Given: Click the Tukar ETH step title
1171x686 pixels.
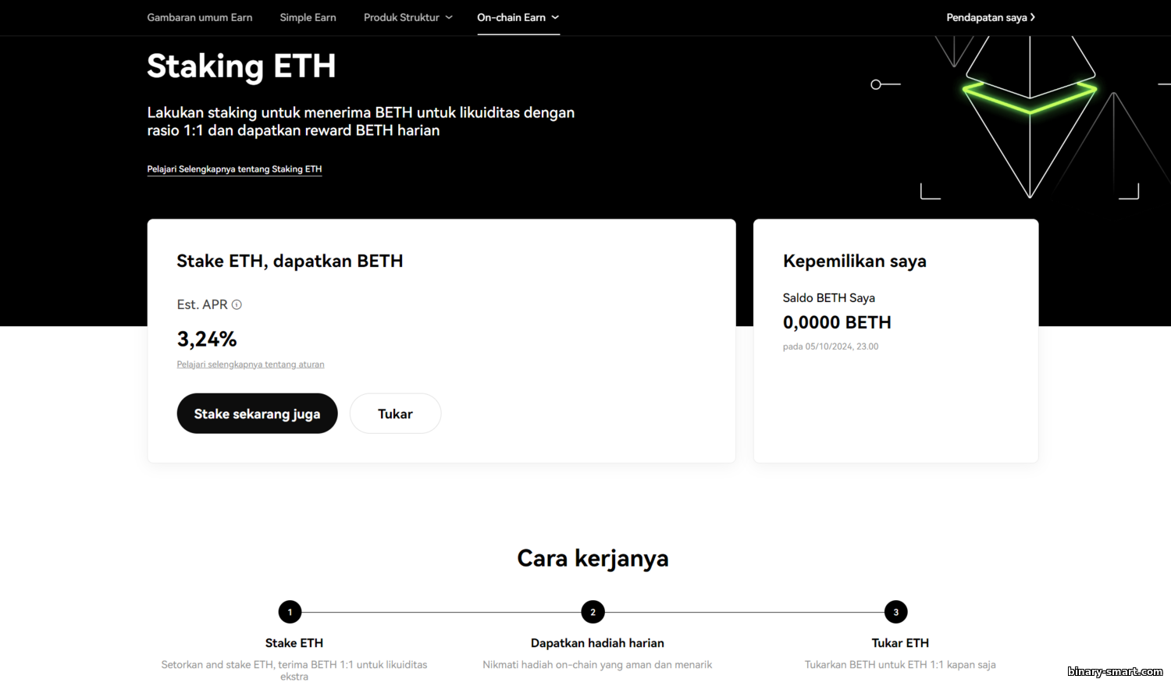Looking at the screenshot, I should tap(900, 643).
